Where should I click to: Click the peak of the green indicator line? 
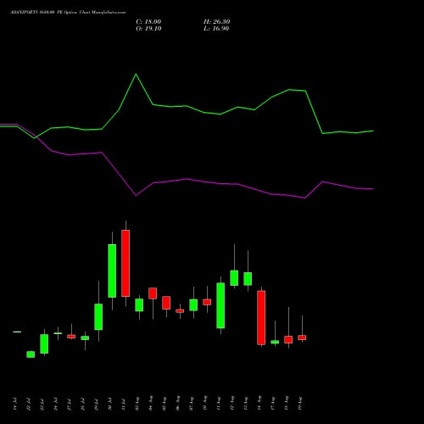136,74
